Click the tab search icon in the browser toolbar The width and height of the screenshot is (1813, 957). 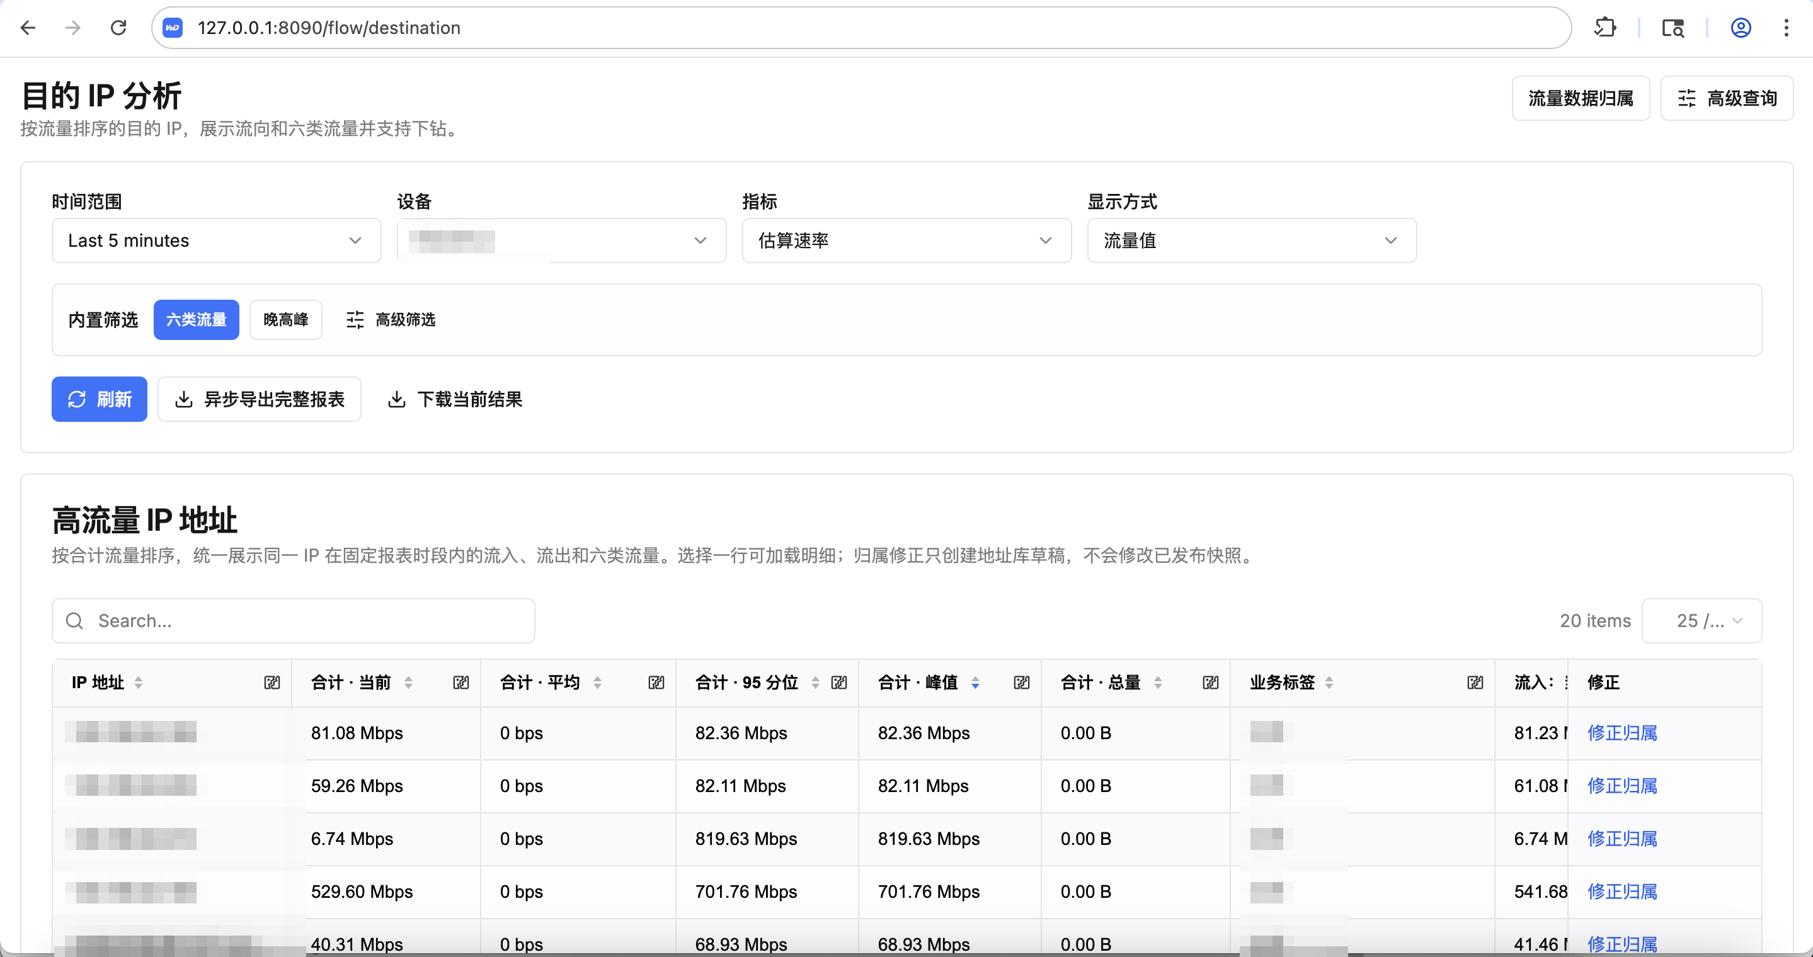[1673, 28]
